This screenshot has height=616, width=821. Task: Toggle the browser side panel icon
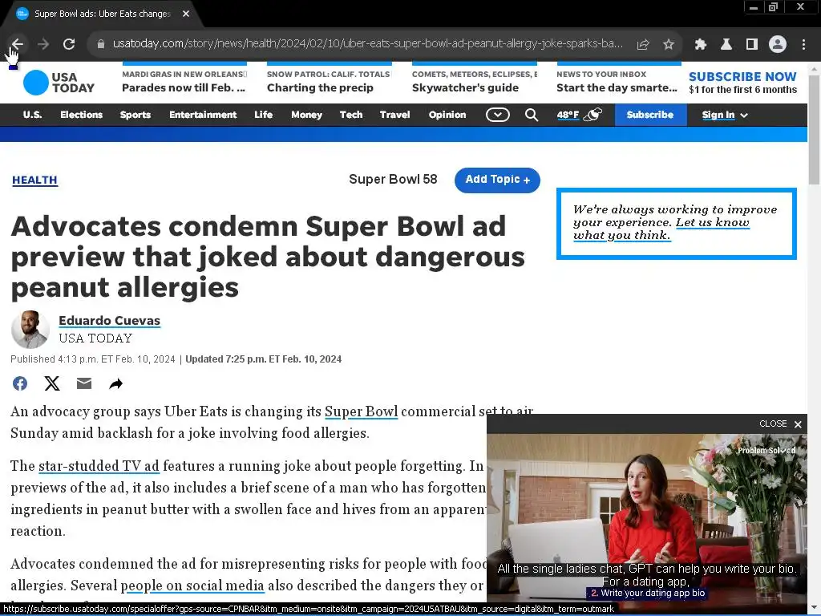pos(752,45)
